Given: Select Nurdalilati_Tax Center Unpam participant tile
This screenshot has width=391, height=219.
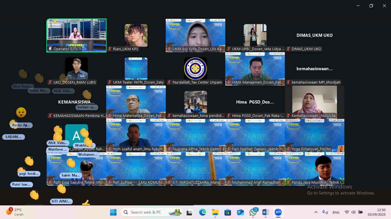Looking at the screenshot, I should (195, 69).
